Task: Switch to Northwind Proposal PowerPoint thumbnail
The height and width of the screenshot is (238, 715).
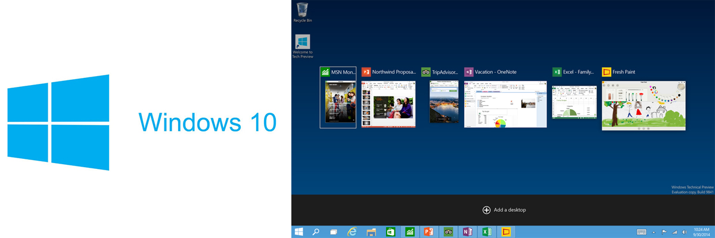Action: (x=388, y=104)
